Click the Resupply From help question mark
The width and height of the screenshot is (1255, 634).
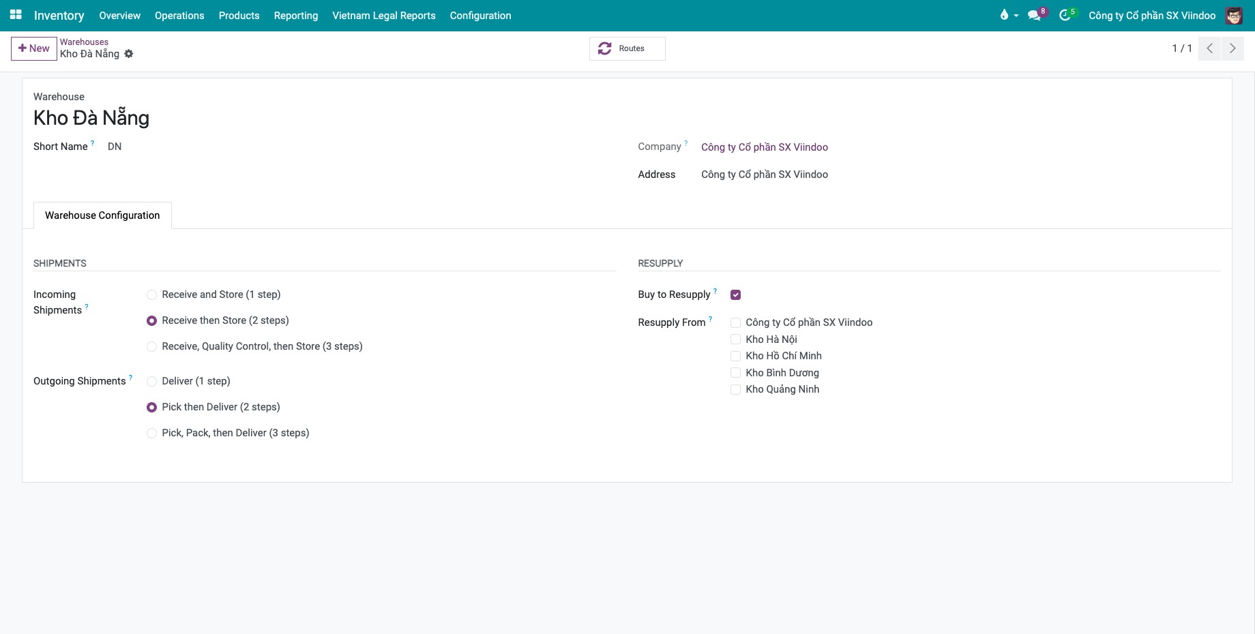pos(710,319)
